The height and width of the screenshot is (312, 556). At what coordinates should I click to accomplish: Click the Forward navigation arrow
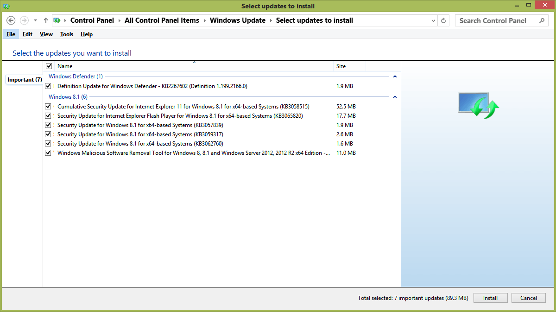click(24, 20)
